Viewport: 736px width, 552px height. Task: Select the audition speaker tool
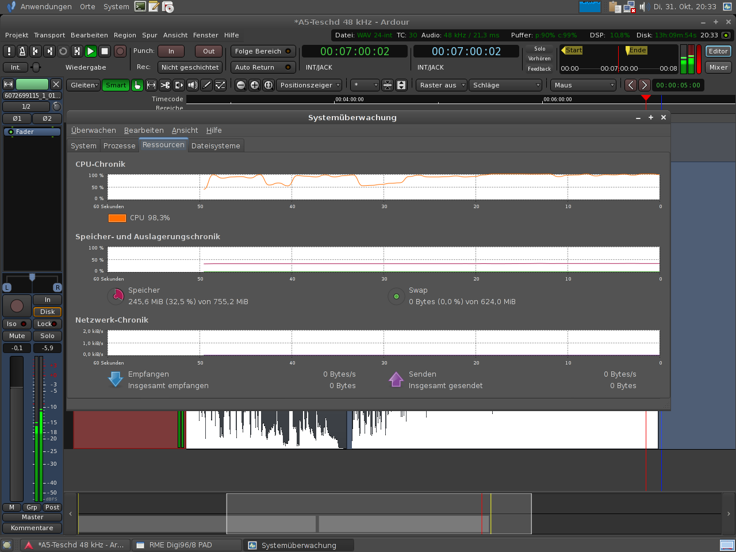click(193, 85)
